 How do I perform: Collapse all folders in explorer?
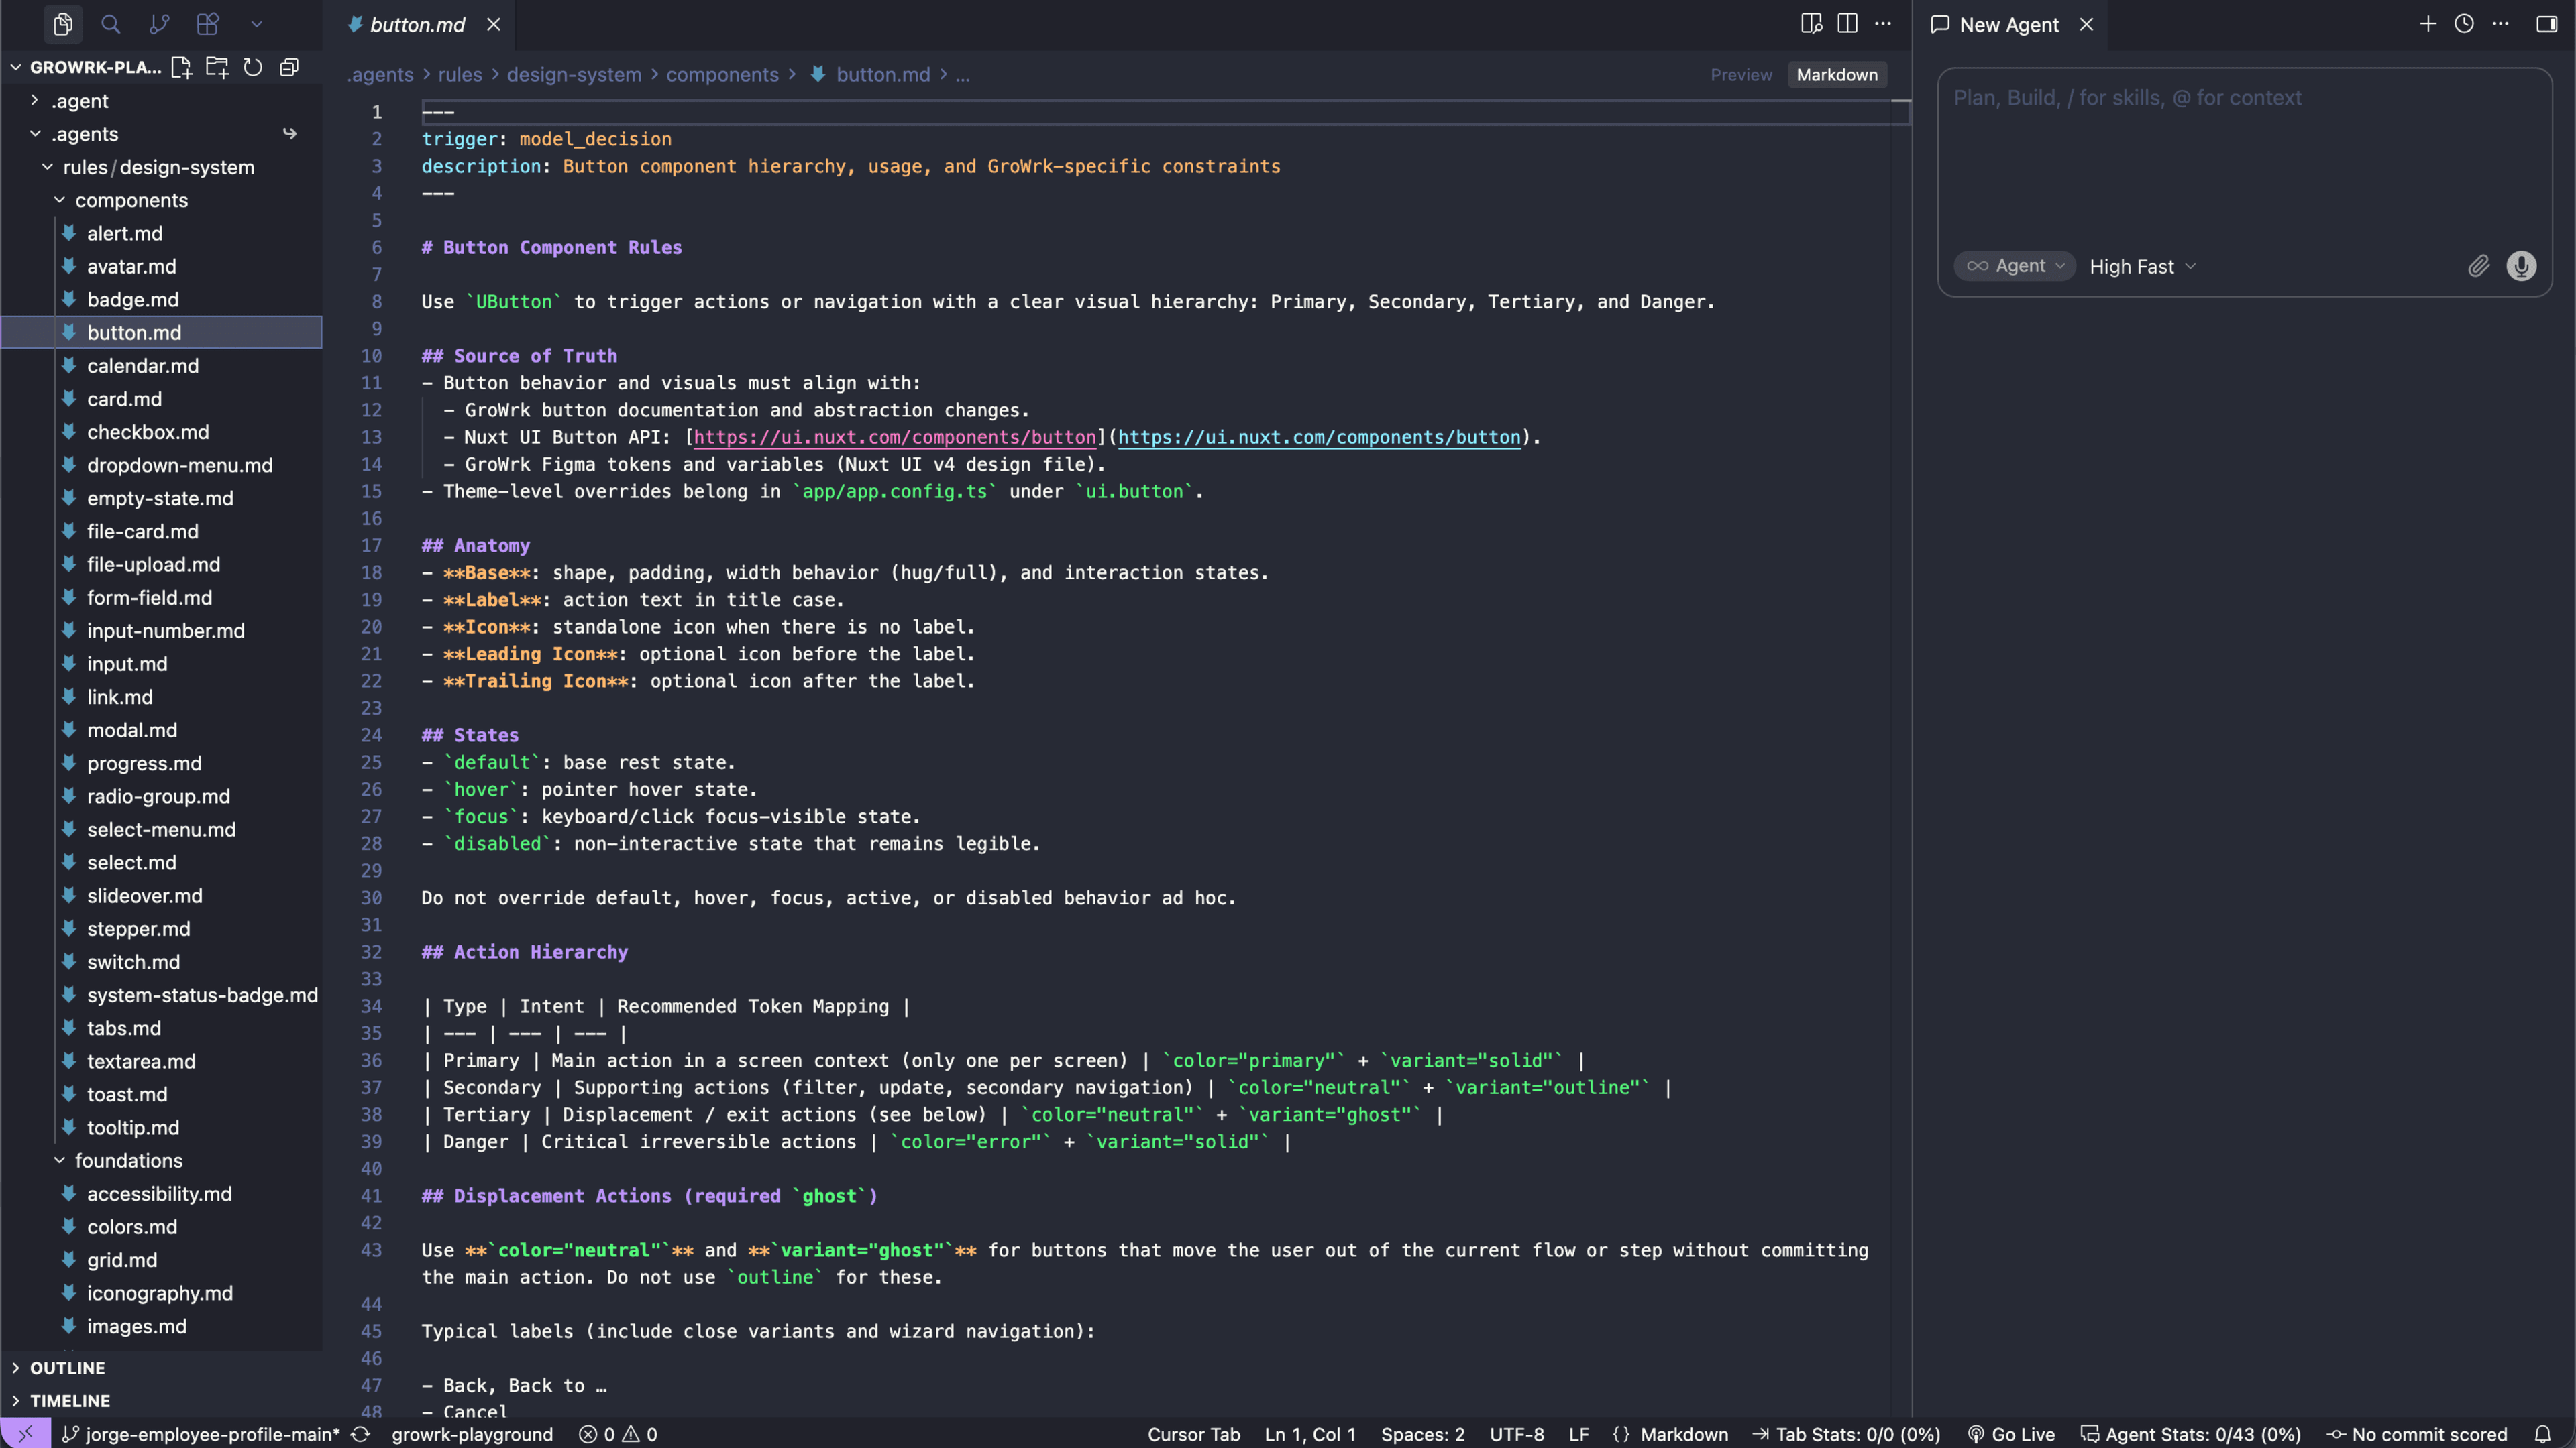pos(289,67)
